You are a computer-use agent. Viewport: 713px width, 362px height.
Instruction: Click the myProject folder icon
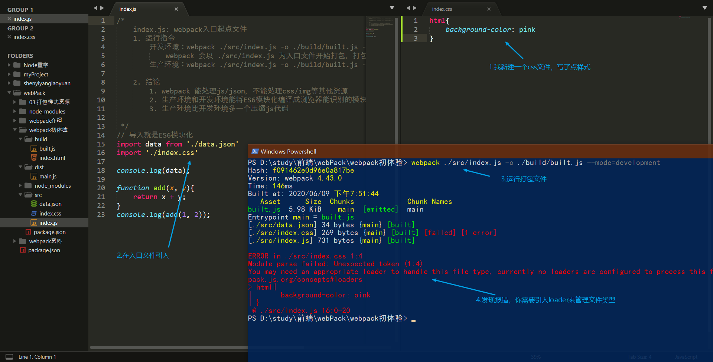17,74
